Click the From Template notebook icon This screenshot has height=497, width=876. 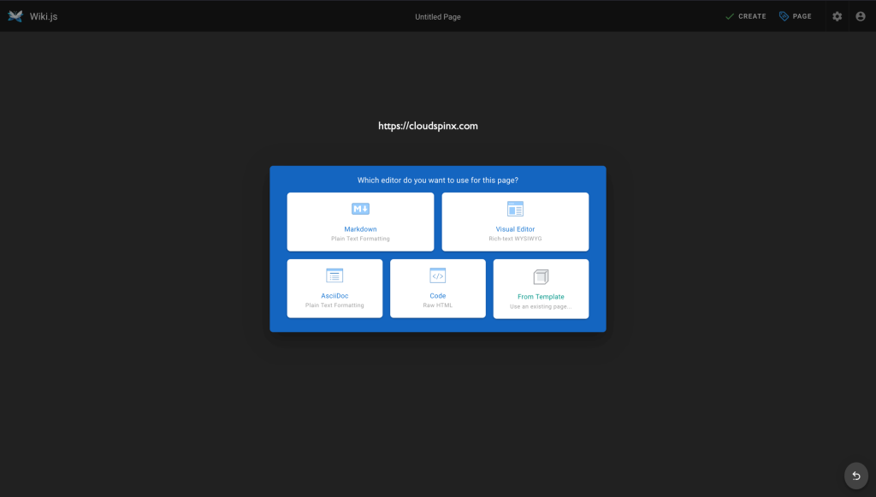(541, 275)
